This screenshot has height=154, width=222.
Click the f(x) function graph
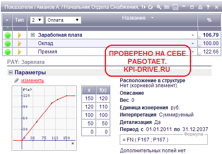[44, 118]
